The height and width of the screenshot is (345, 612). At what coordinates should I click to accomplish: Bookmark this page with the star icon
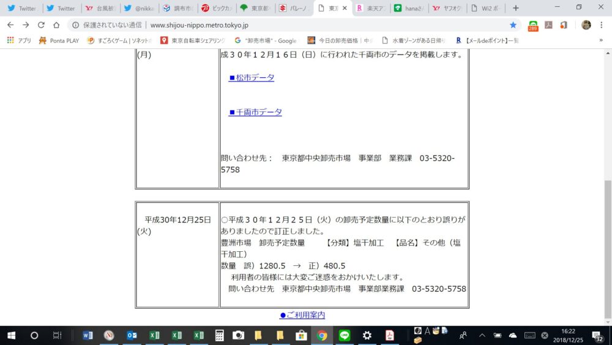tap(513, 25)
